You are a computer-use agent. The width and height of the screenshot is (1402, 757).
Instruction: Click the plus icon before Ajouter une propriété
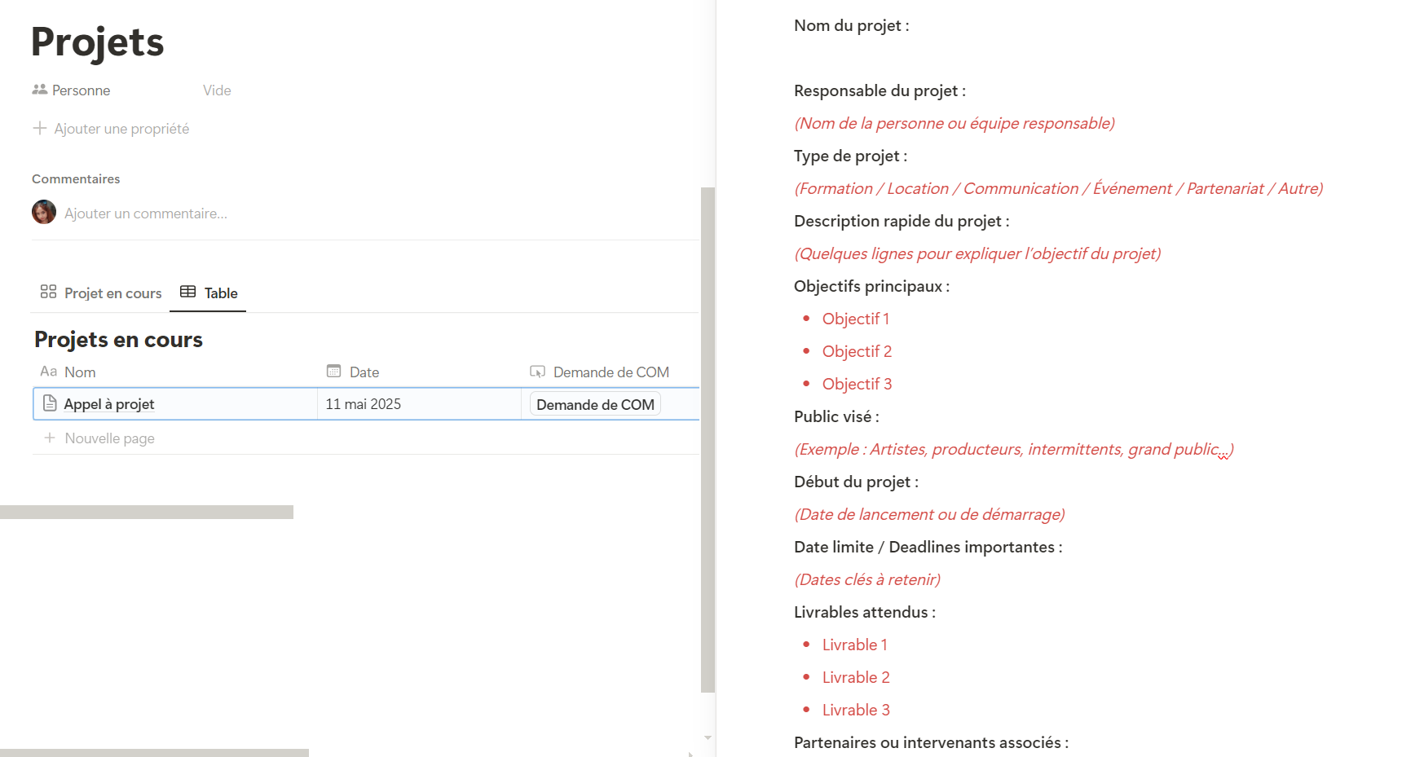[39, 128]
